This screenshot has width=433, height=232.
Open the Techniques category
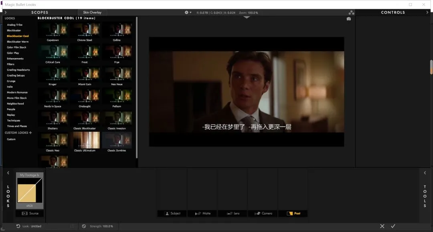tap(14, 121)
